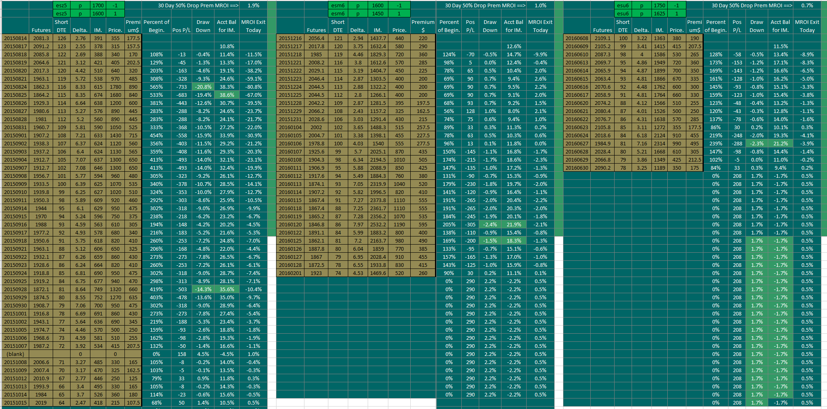Select the MROI exit cell -59.1%
Viewport: 827px width, 409px height.
coord(253,79)
